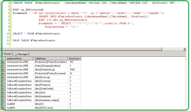Screen dimensions: 191x111
Task: Collapse the EXEC sp_MSforeachdb code block
Action: pyautogui.click(x=11, y=10)
